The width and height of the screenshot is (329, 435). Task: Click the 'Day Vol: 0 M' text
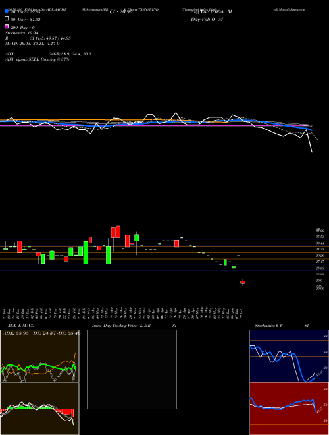207,19
